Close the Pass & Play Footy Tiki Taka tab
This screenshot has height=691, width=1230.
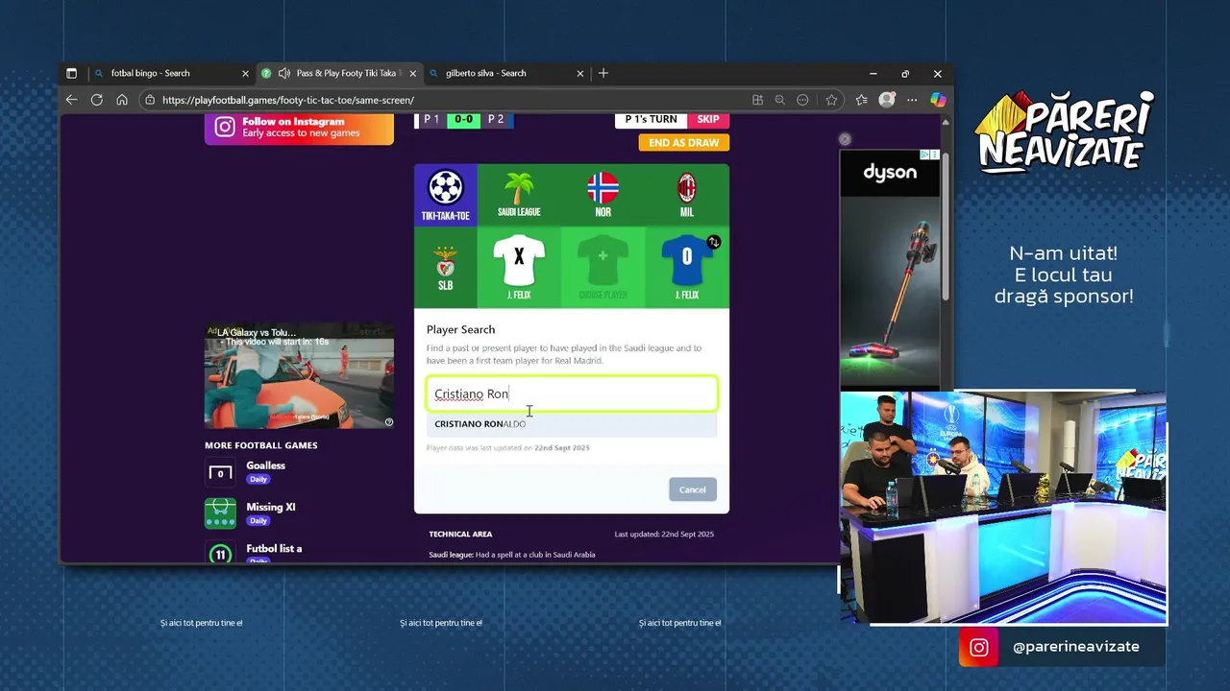click(413, 73)
